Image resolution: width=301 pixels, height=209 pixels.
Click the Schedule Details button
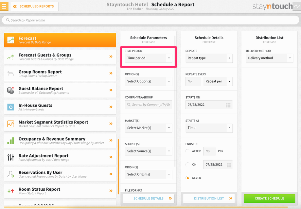(149, 199)
